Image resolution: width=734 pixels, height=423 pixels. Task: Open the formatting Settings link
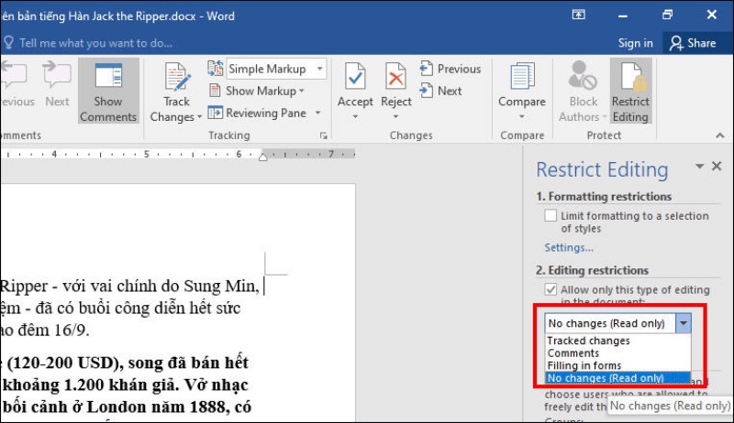569,247
